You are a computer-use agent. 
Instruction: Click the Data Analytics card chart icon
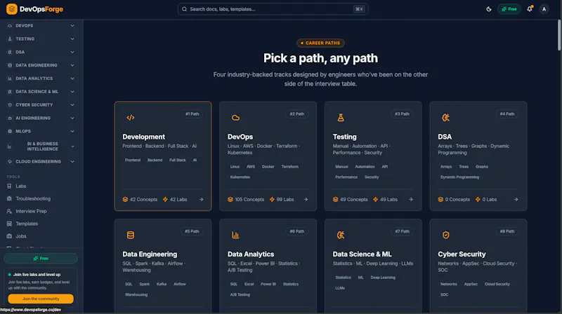[x=235, y=235]
